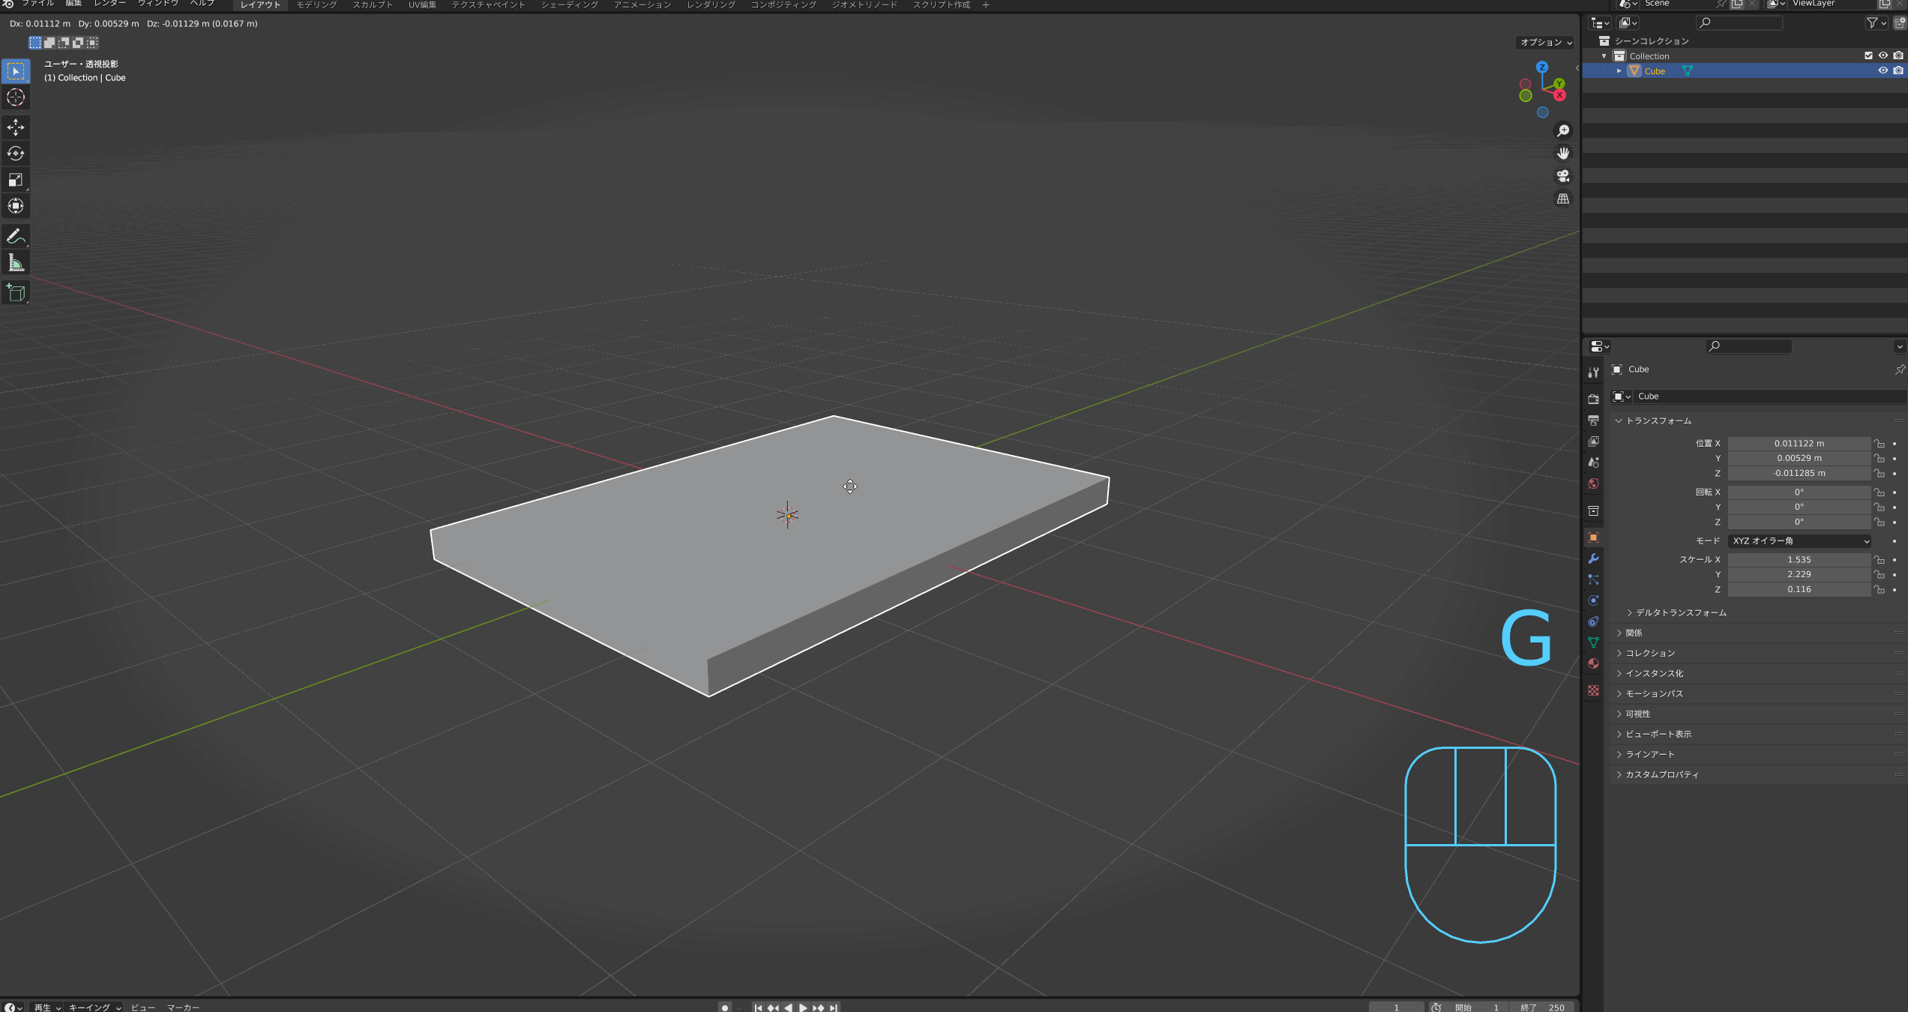This screenshot has width=1908, height=1012.
Task: Select the Rotate tool
Action: click(16, 154)
